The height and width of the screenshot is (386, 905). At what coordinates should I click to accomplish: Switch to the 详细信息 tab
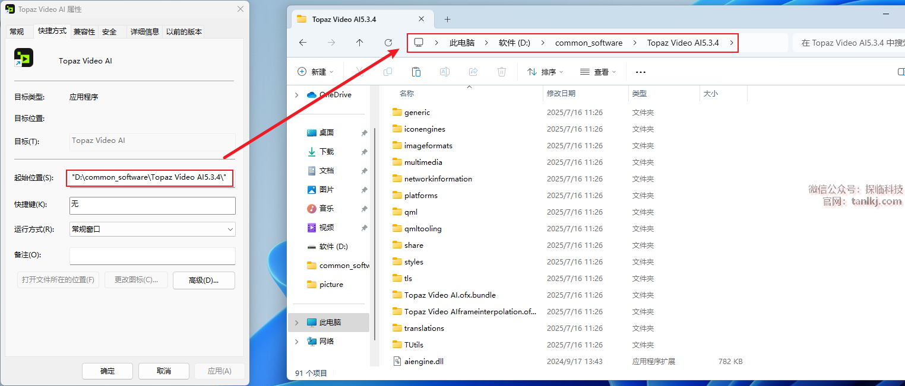coord(145,32)
